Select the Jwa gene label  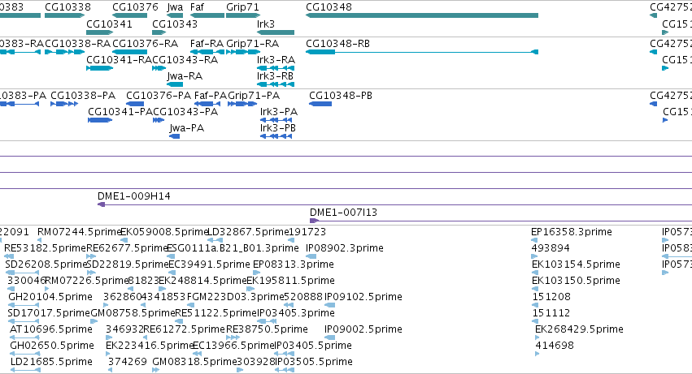175,7
